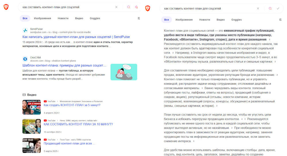Click the Brave lion logo in left window
Screen dimensions: 287x156
(6, 7)
